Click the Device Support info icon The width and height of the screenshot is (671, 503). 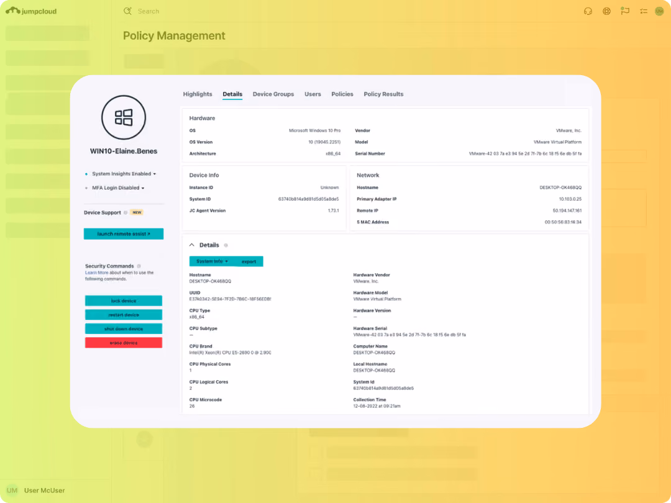point(126,212)
